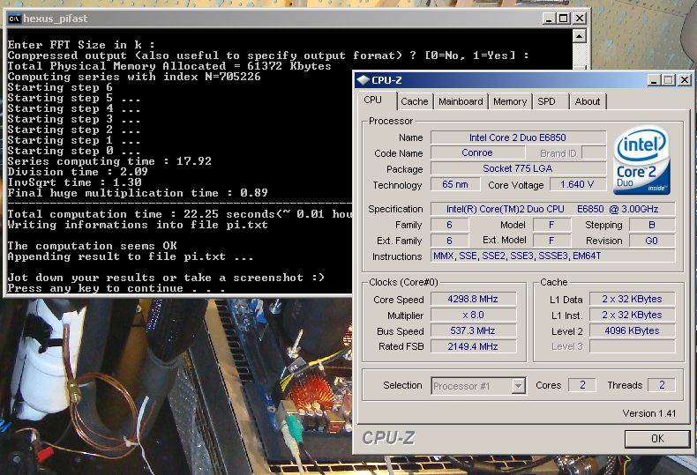The width and height of the screenshot is (697, 475).
Task: Click the console scrollbar up arrow
Action: [x=579, y=35]
